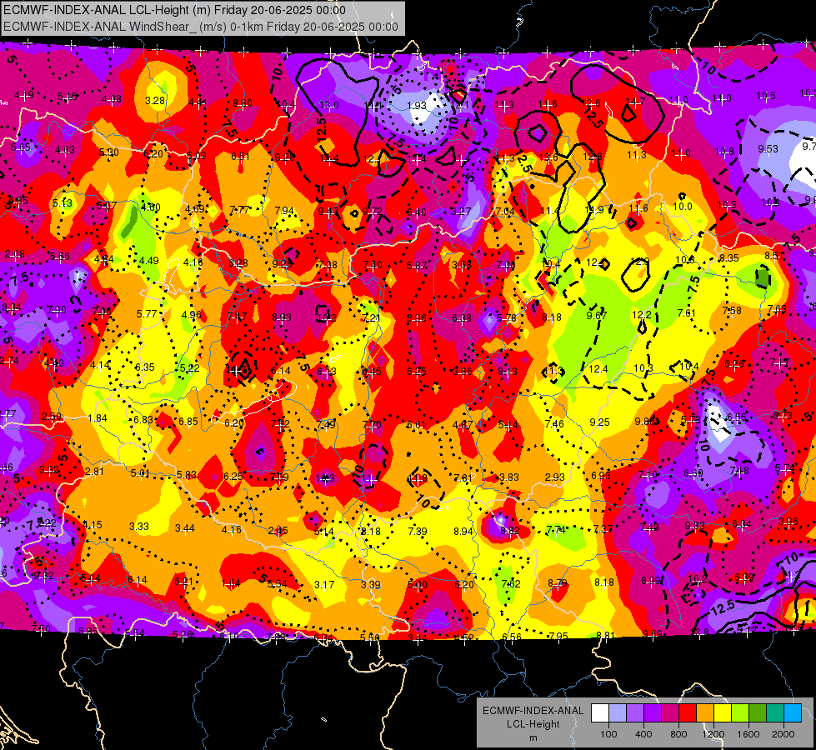Click the wind shear value 13.0
Image resolution: width=816 pixels, height=750 pixels.
329,105
